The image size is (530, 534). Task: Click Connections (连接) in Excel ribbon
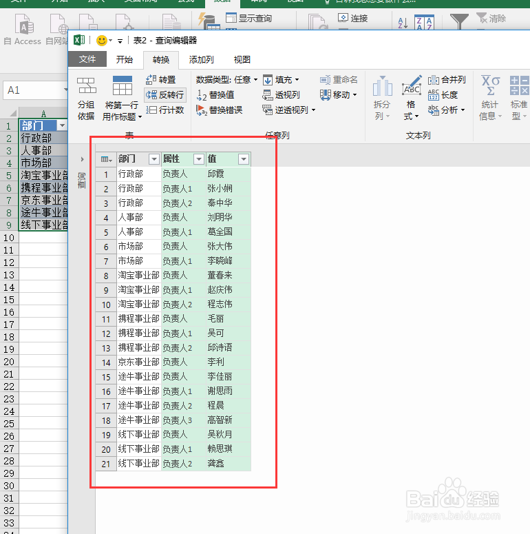tap(353, 18)
